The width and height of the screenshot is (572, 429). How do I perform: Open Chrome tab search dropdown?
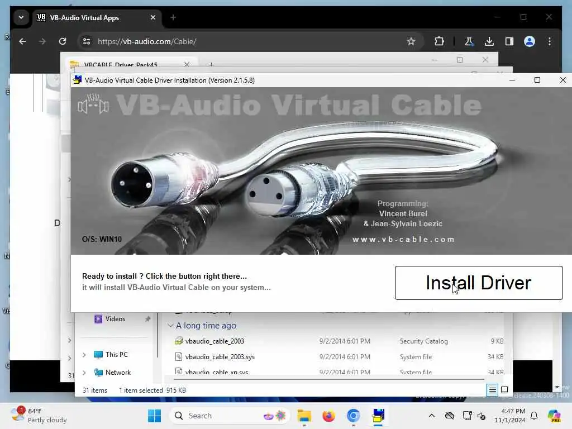tap(21, 17)
